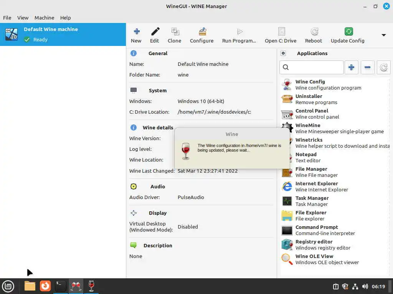The width and height of the screenshot is (393, 294).
Task: Click the green Update Config icon
Action: 348,31
